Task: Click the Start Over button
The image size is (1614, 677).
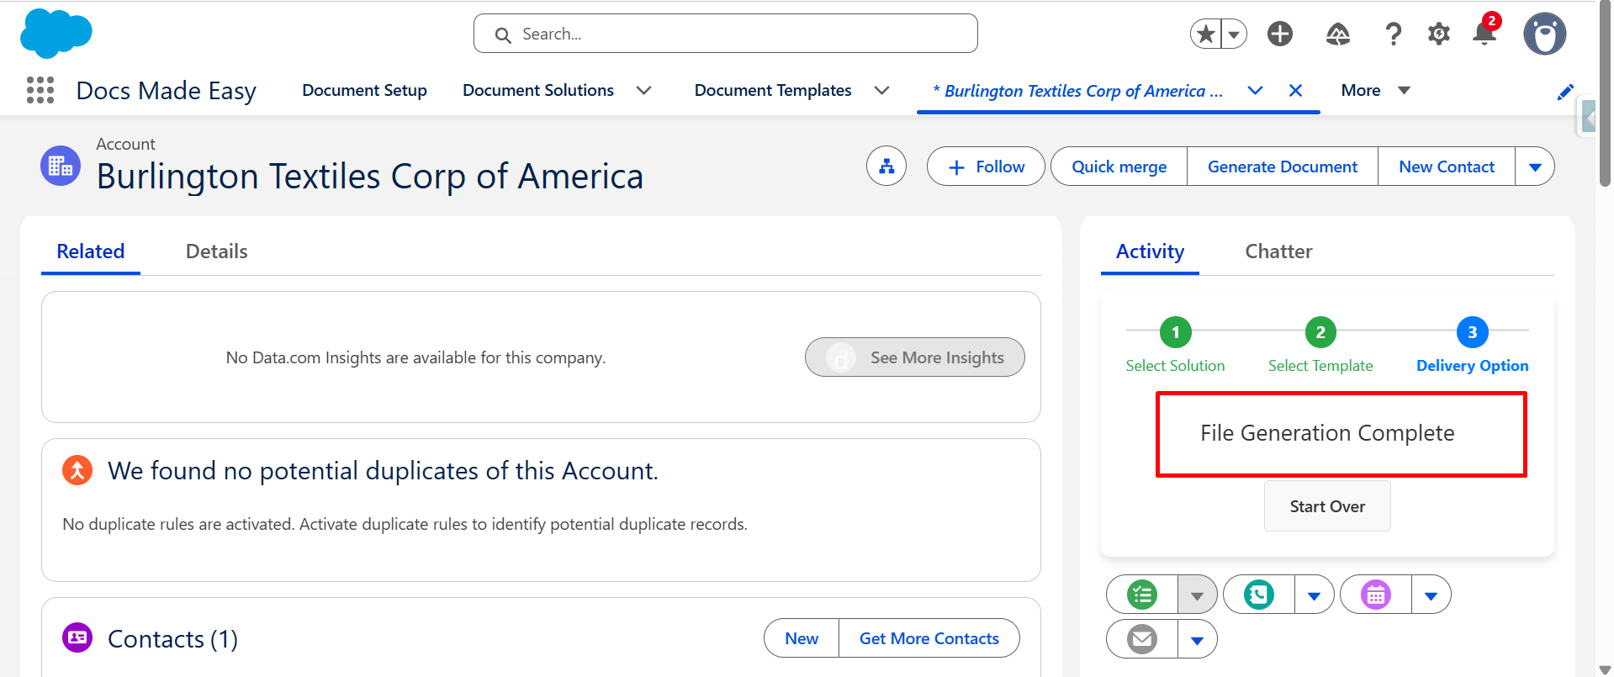Action: click(1327, 506)
